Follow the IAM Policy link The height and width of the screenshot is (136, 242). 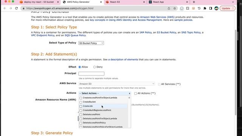click(146, 32)
